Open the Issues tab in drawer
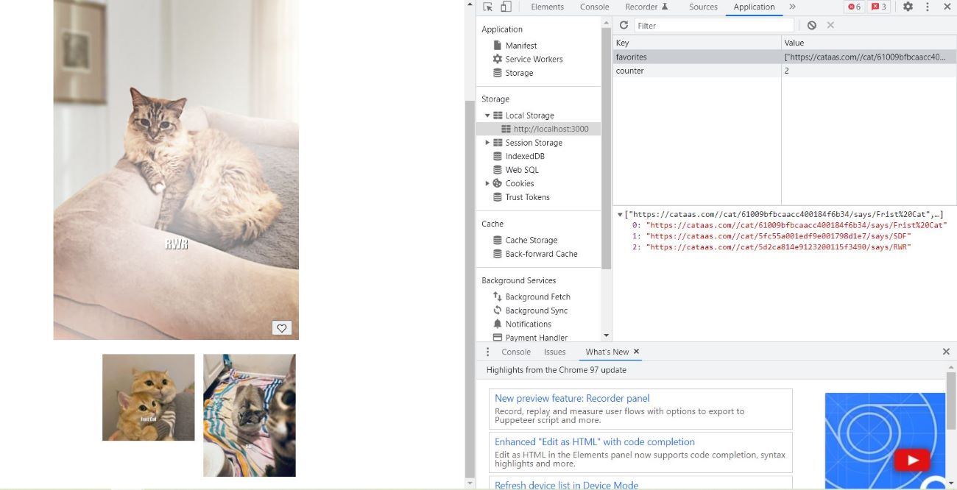This screenshot has width=957, height=490. click(554, 352)
